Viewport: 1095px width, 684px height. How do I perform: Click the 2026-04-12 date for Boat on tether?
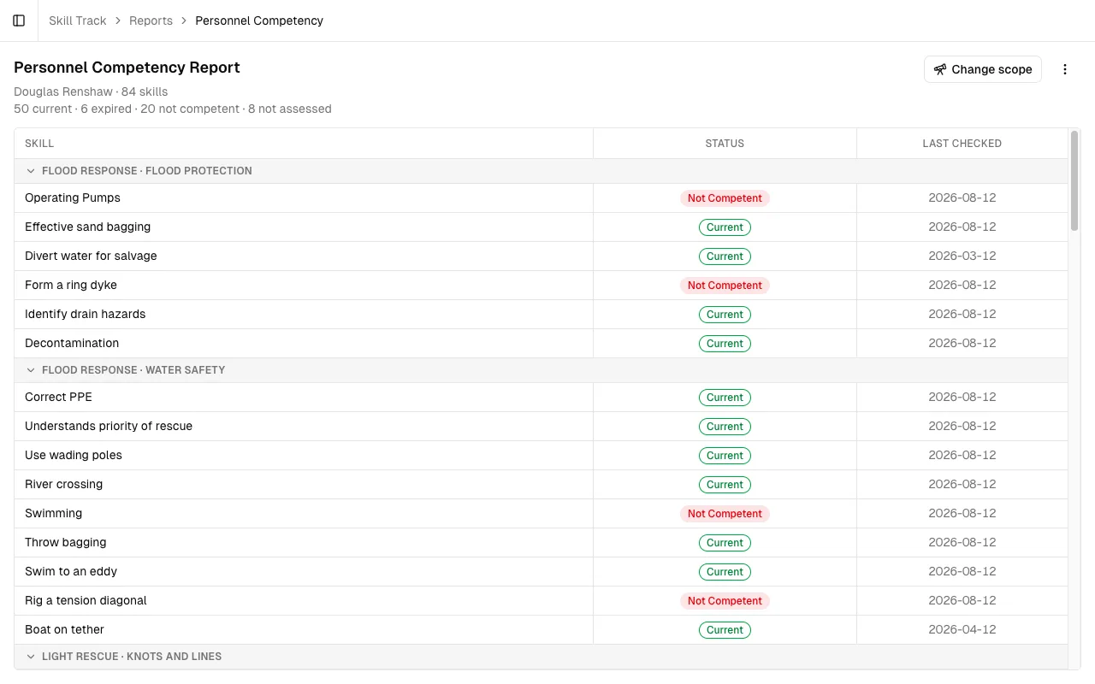tap(962, 630)
